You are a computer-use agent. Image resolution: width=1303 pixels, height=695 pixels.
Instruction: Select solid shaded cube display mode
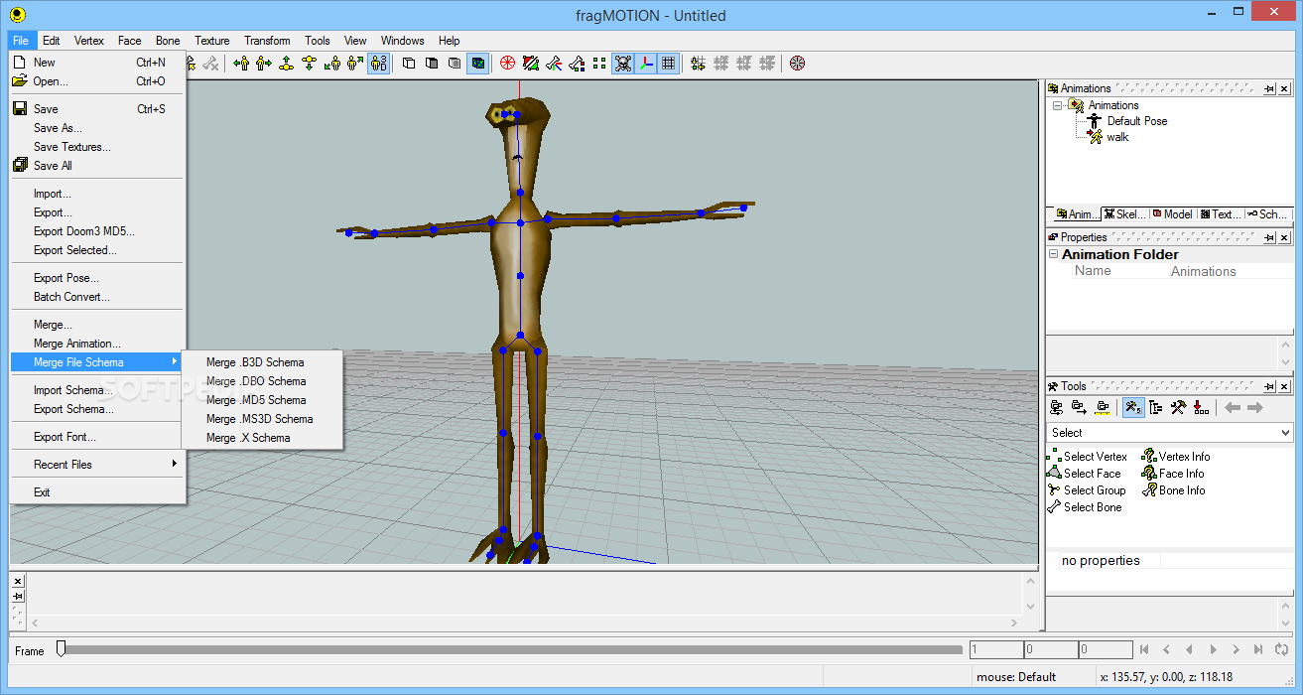click(431, 63)
